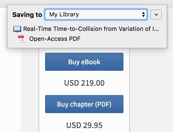Viewport: 173px width, 132px height.
Task: Click gray page margin right of Buy chapter
Action: [x=150, y=105]
